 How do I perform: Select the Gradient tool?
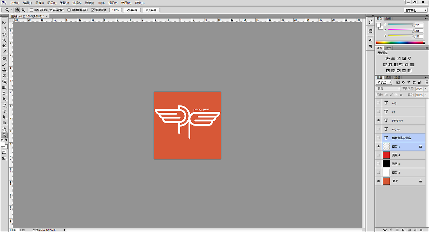4,87
